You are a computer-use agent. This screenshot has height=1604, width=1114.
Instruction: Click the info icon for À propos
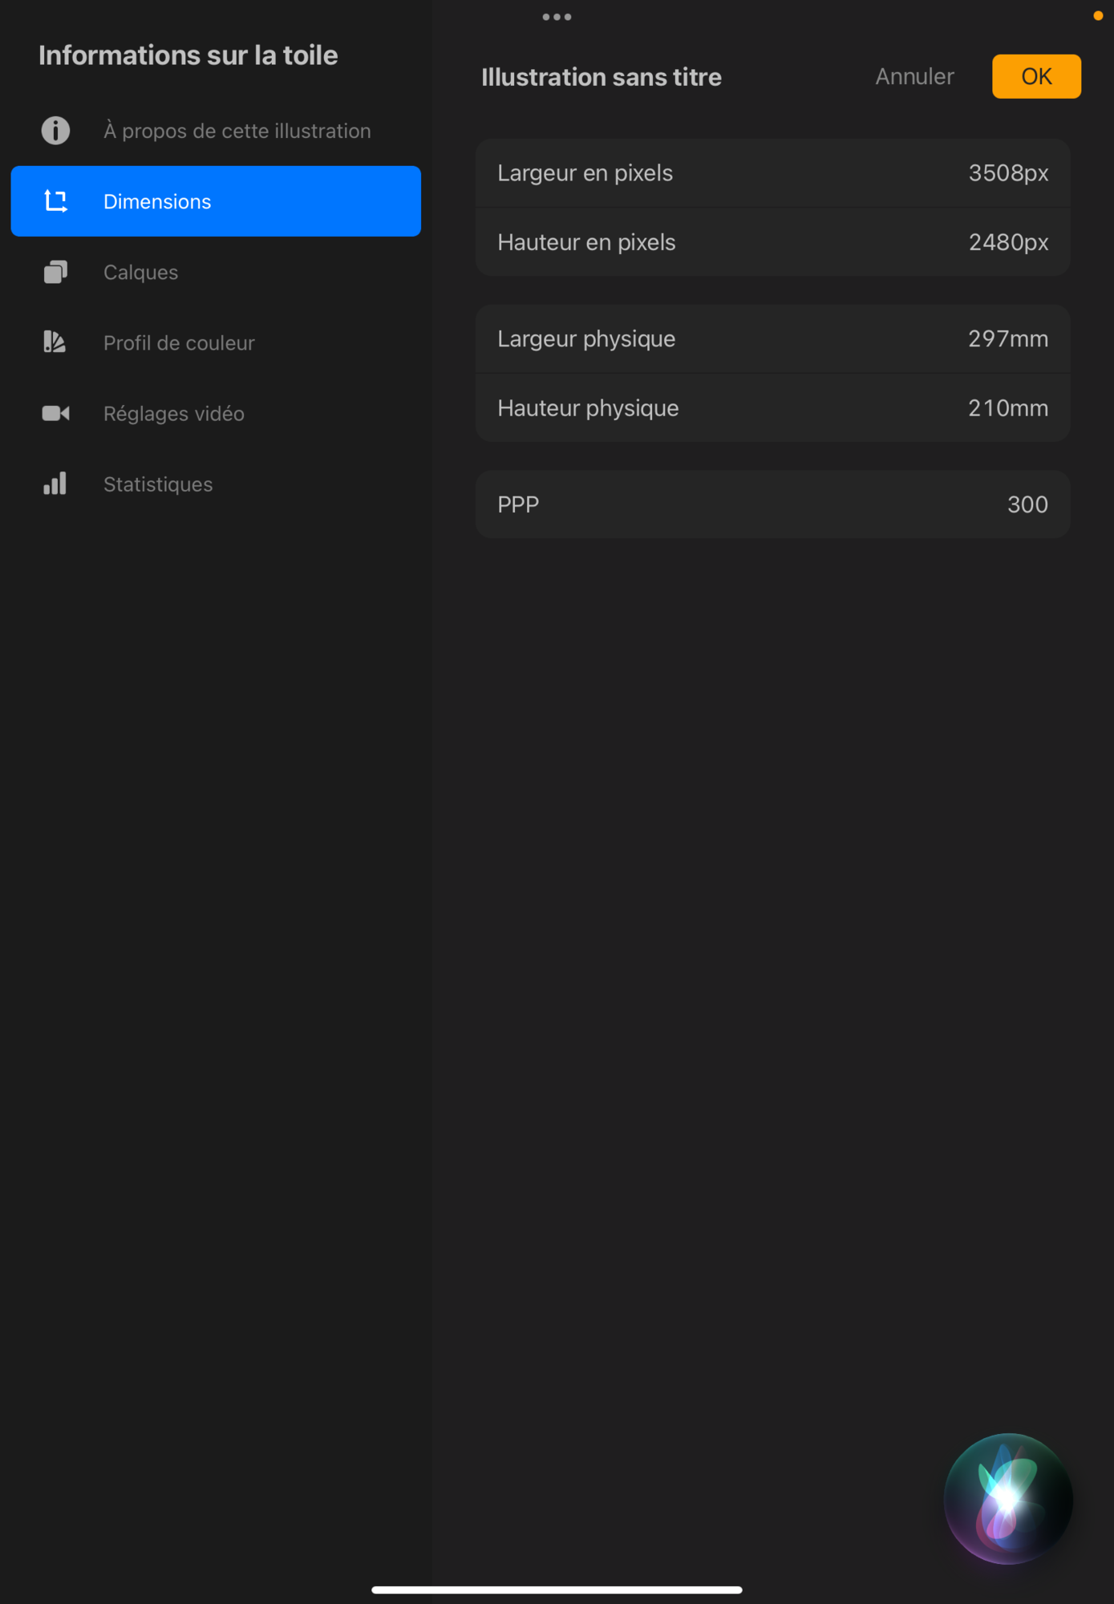pos(55,131)
